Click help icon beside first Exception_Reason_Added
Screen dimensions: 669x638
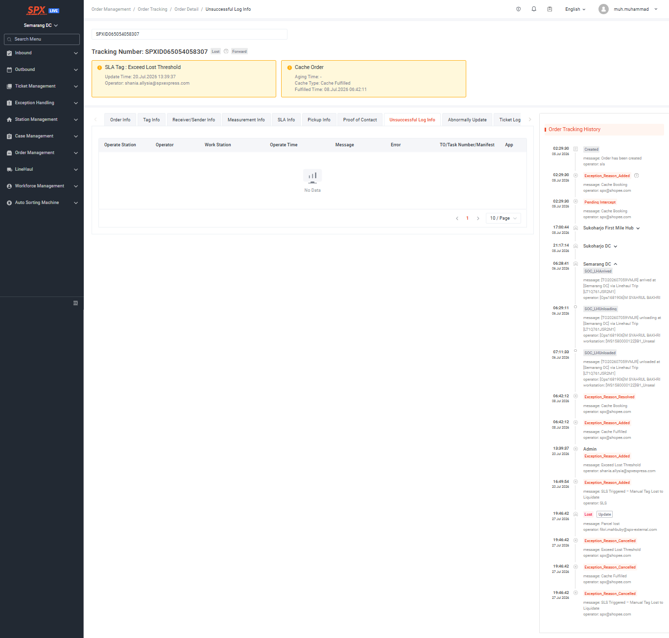coord(636,176)
